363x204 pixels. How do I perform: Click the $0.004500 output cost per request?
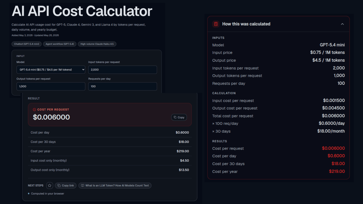(333, 108)
